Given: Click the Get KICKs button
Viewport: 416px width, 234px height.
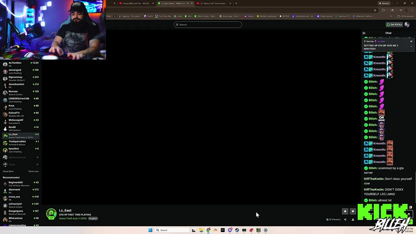Looking at the screenshot, I should pyautogui.click(x=394, y=24).
